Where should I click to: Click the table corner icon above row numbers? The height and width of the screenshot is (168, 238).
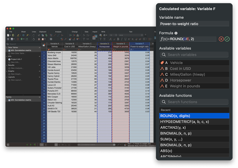(43, 45)
